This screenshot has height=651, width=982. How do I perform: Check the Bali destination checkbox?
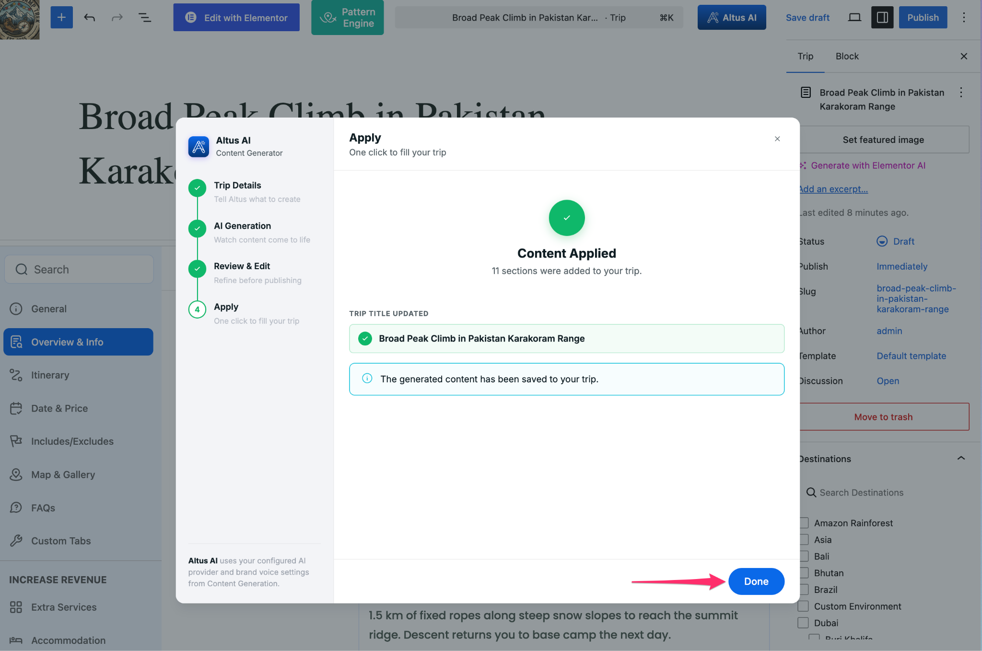(804, 556)
